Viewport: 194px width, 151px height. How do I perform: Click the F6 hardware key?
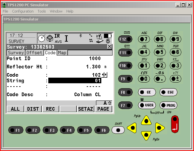click(x=102, y=130)
